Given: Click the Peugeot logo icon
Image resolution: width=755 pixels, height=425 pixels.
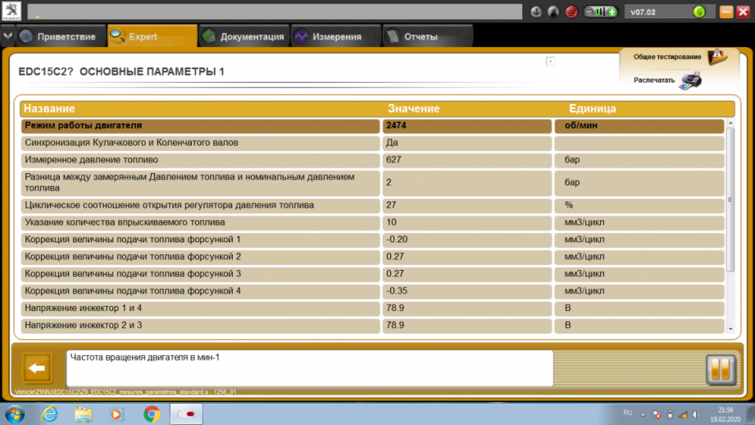Looking at the screenshot, I should 12,12.
